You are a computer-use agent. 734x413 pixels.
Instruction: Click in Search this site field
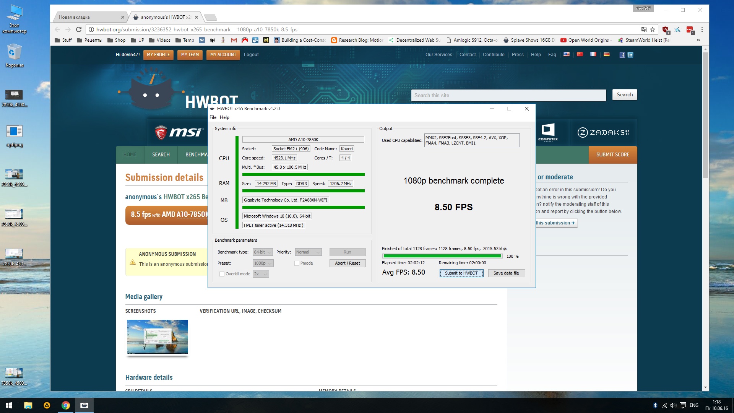509,95
